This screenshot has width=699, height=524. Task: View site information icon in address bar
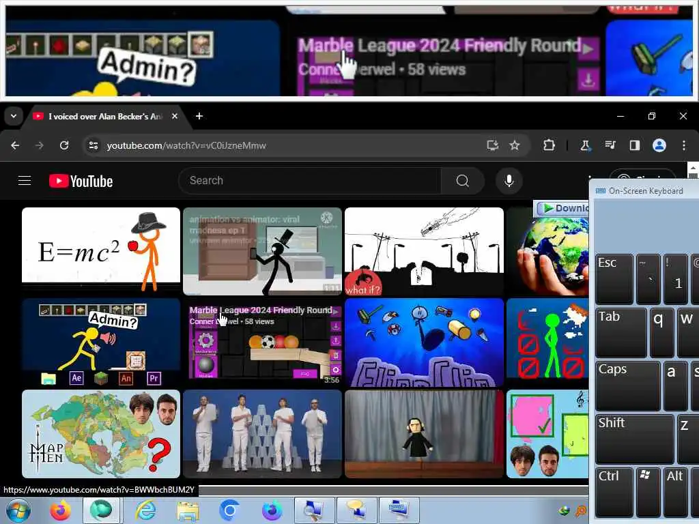click(93, 145)
